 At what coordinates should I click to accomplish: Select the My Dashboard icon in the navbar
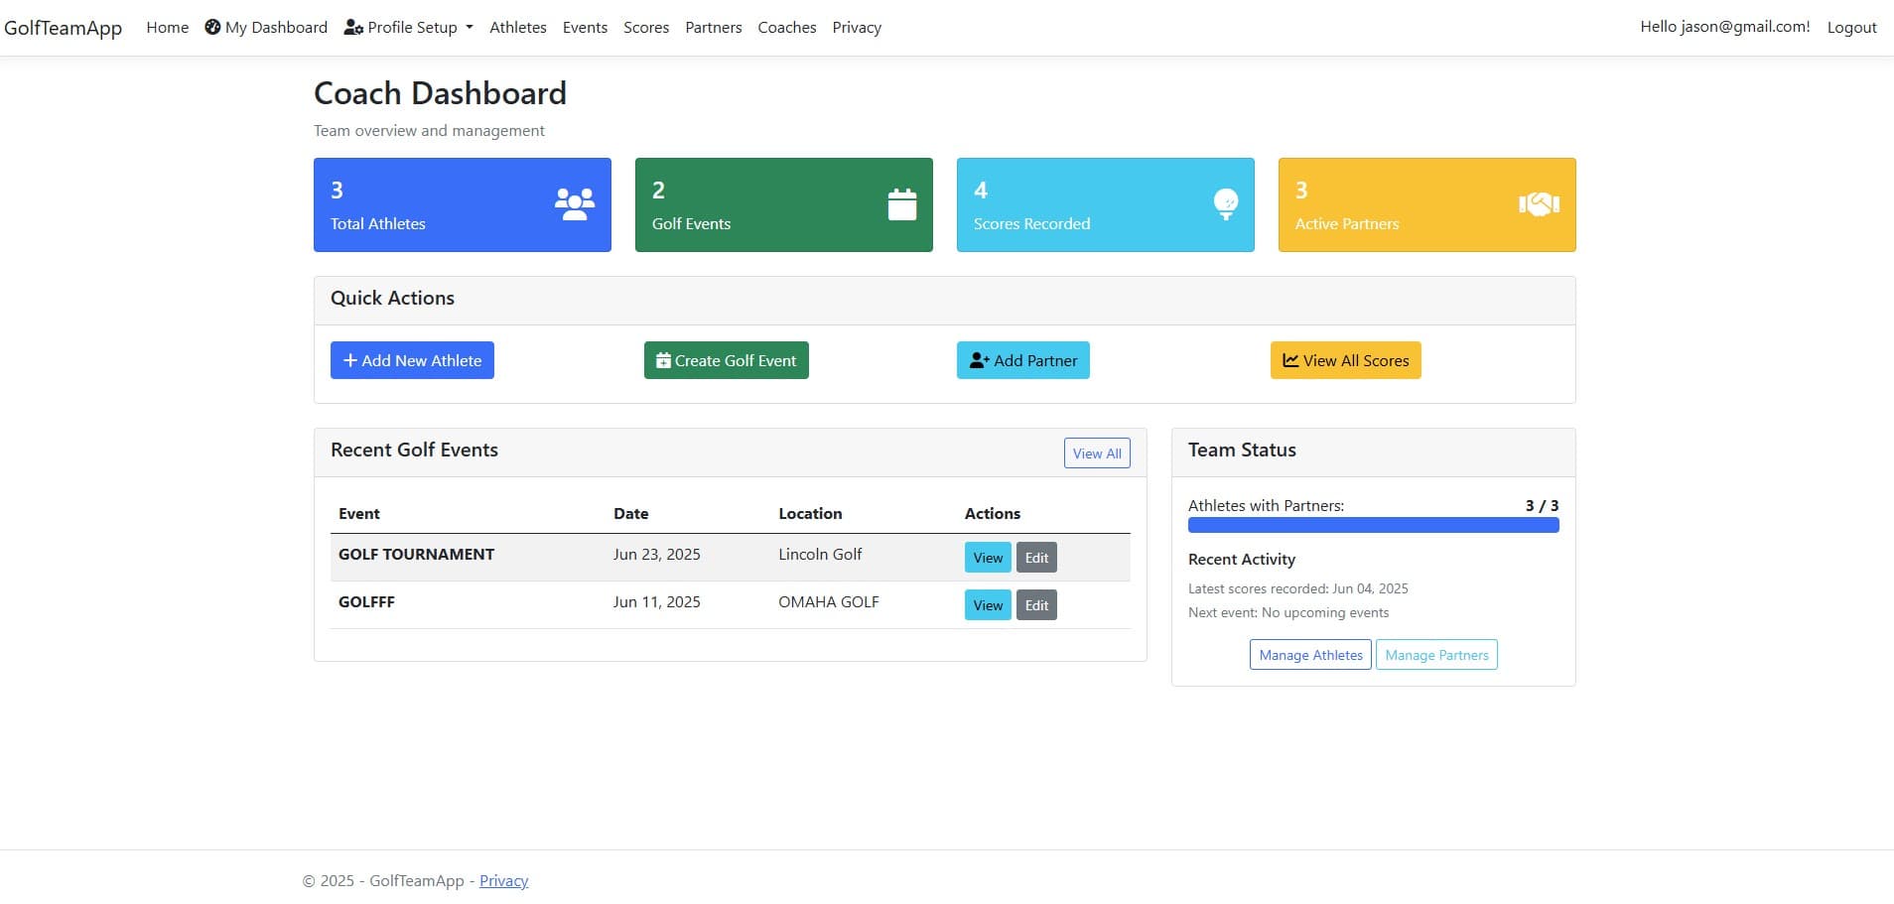pos(212,27)
